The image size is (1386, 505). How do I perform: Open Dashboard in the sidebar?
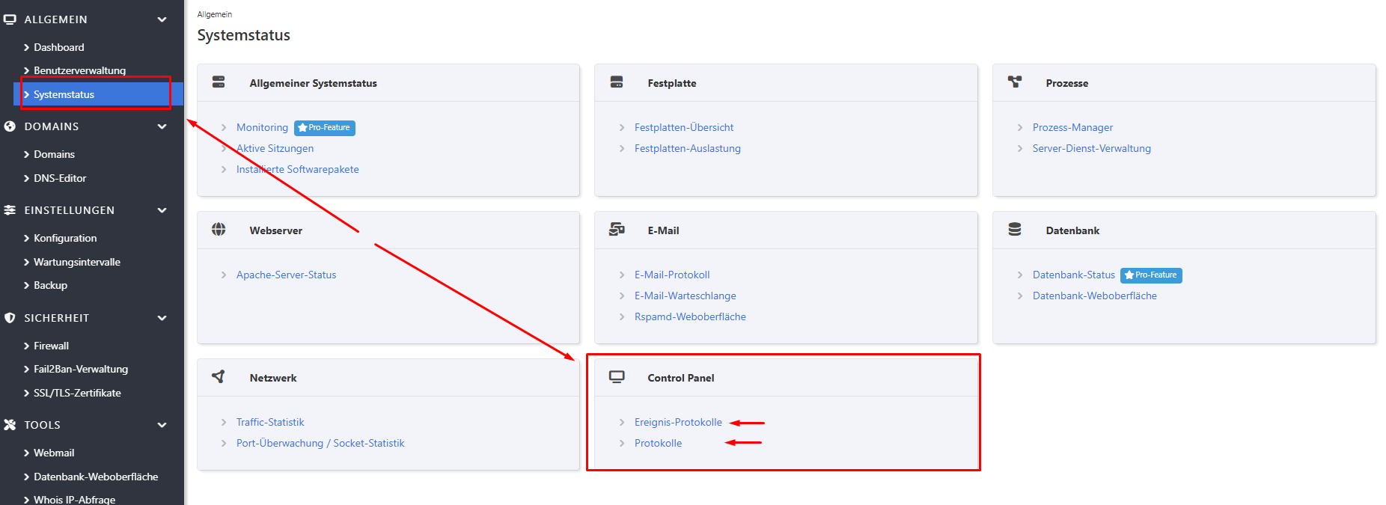(58, 47)
